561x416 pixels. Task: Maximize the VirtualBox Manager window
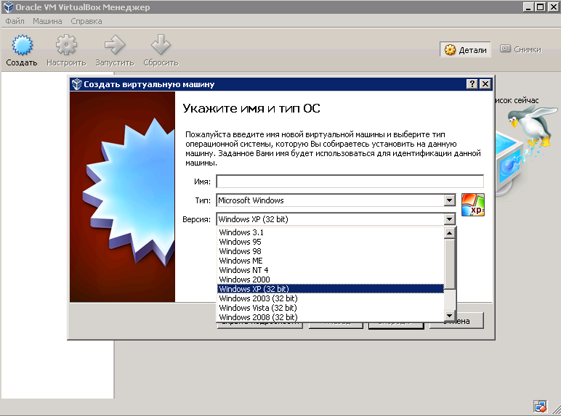coord(541,7)
